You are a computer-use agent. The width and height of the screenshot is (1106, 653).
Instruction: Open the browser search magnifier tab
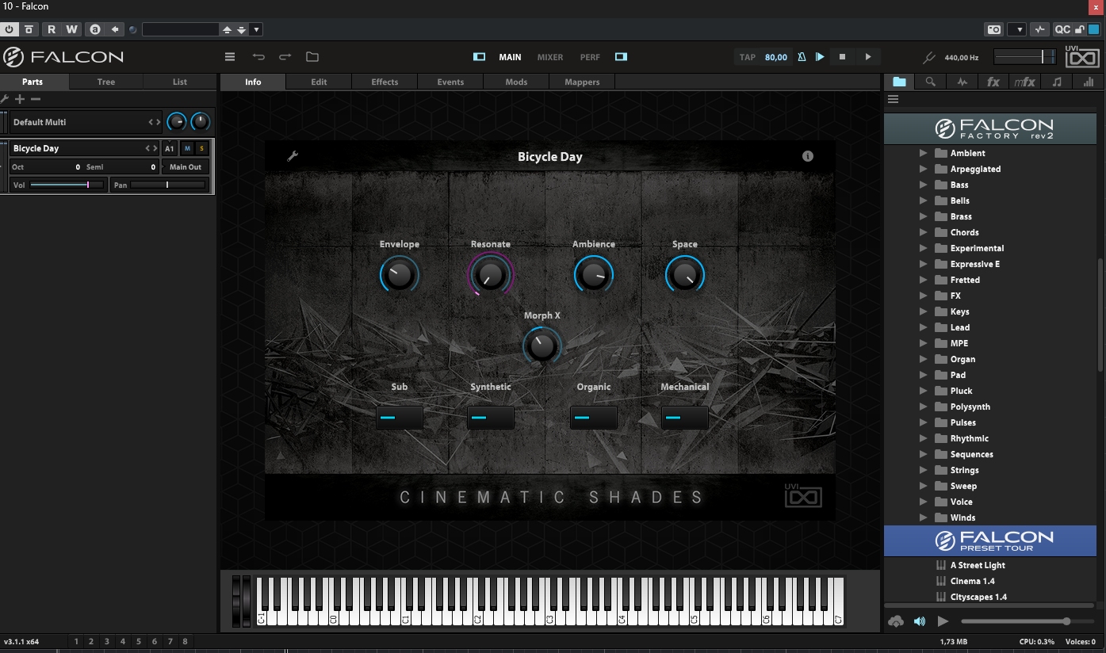coord(931,82)
